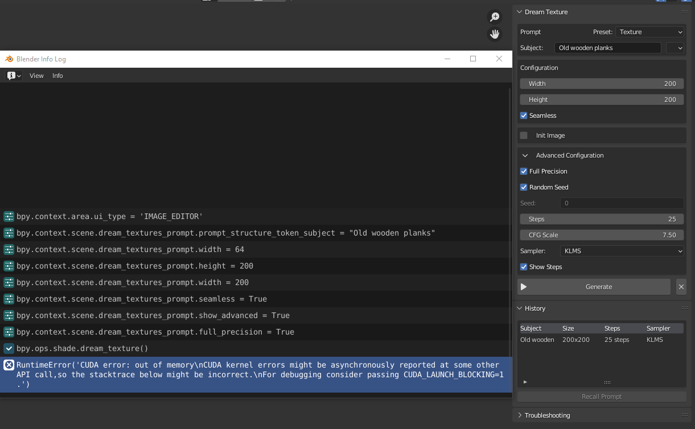The height and width of the screenshot is (429, 695).
Task: Click icon beside prompt_structure_token_subject log entry
Action: coord(9,233)
